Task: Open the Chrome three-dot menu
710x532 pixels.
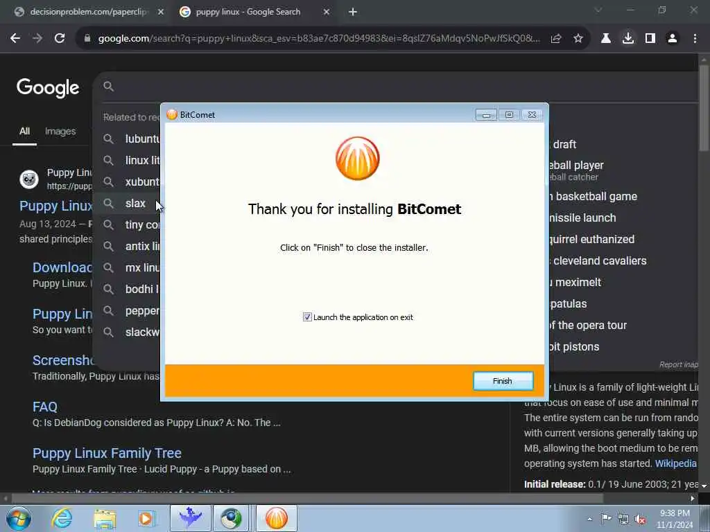Action: [695, 39]
